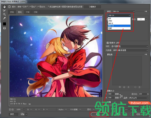Click the 十六进制 readout label
This screenshot has height=118, width=151.
coord(74,109)
